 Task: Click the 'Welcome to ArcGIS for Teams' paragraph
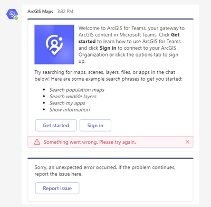(x=131, y=45)
